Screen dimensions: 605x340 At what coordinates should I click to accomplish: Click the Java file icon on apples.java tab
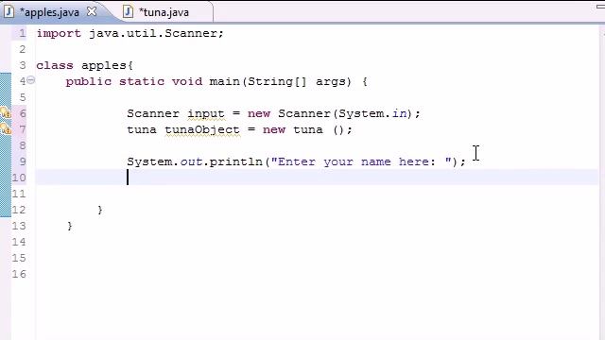[x=9, y=12]
